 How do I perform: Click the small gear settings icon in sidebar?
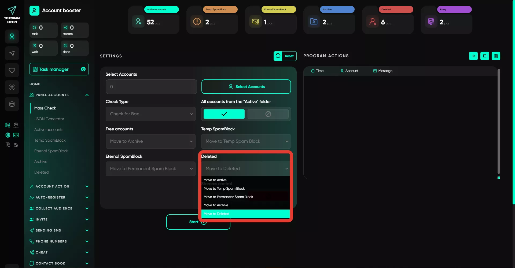8,135
